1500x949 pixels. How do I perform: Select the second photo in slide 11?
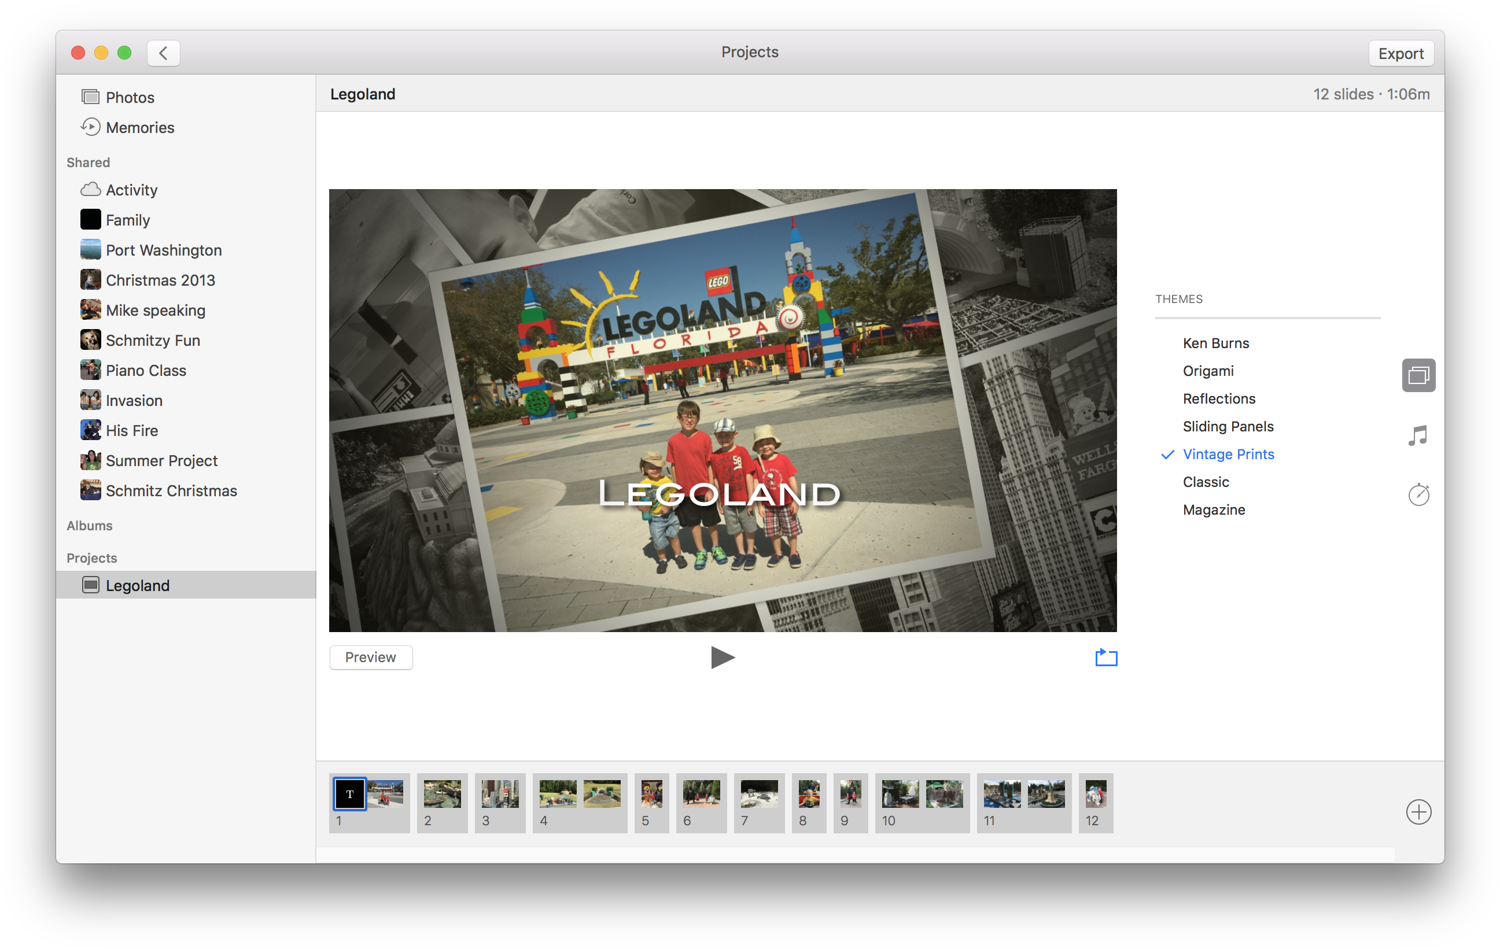click(1046, 794)
